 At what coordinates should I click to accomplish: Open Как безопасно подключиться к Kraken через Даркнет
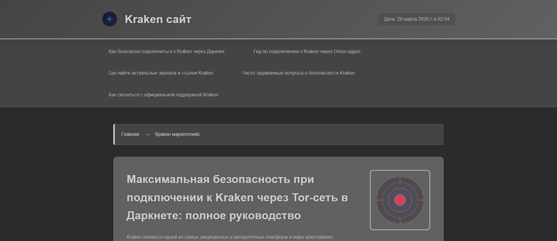coord(167,51)
